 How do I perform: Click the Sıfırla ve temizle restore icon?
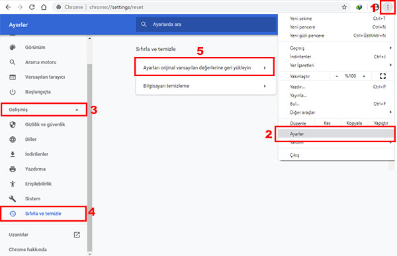13,214
